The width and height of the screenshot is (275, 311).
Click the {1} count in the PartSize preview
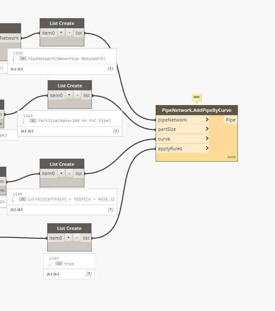coord(116,131)
